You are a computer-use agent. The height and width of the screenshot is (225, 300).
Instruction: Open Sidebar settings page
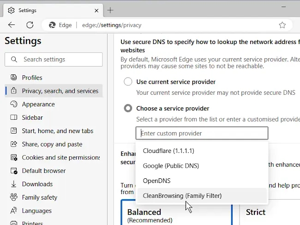[54, 117]
